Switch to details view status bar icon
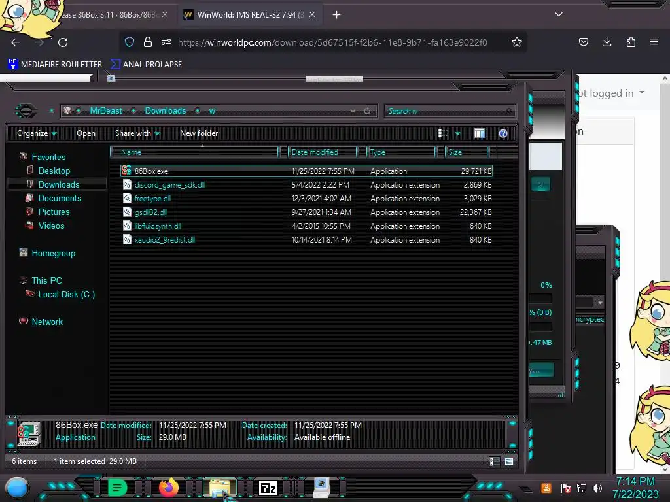Viewport: 670px width, 502px height. click(495, 461)
